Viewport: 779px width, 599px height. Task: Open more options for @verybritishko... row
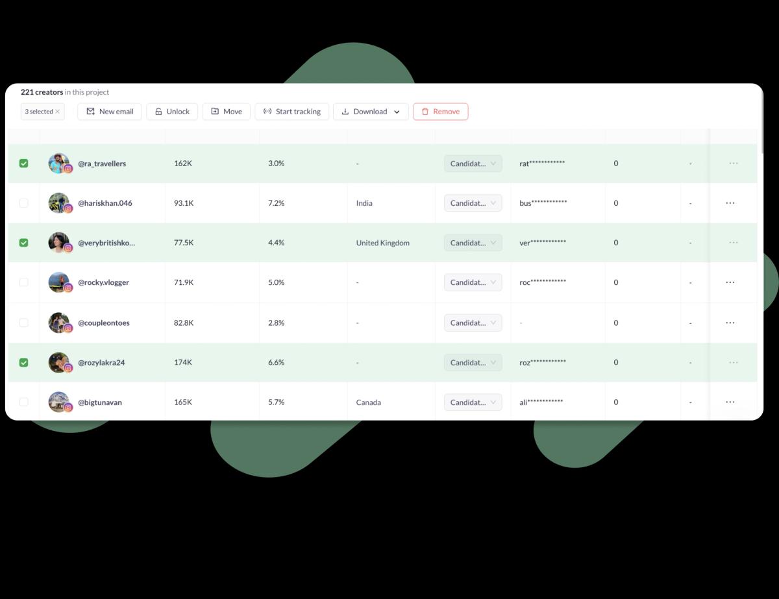[734, 243]
